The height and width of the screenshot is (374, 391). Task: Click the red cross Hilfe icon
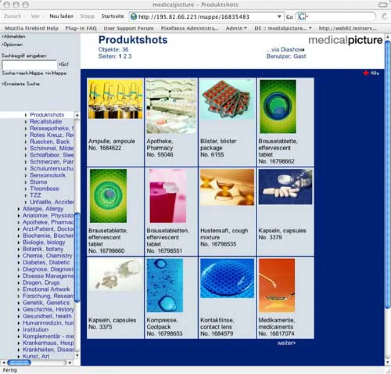(366, 73)
